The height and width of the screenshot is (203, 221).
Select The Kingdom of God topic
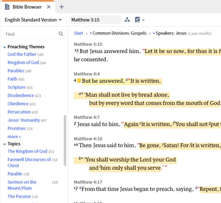(x=27, y=151)
